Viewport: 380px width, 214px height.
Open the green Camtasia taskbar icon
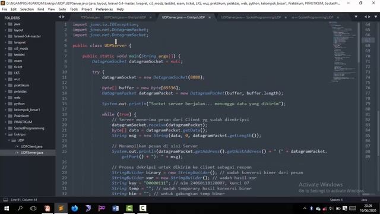click(x=129, y=209)
